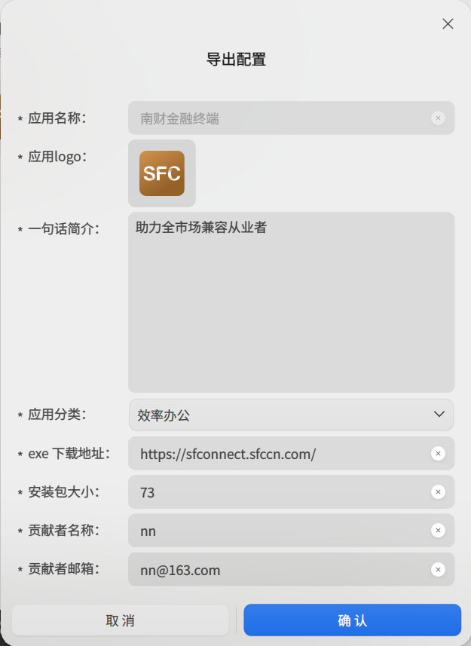This screenshot has height=646, width=471.
Task: Click the SFC application logo image
Action: click(x=162, y=173)
